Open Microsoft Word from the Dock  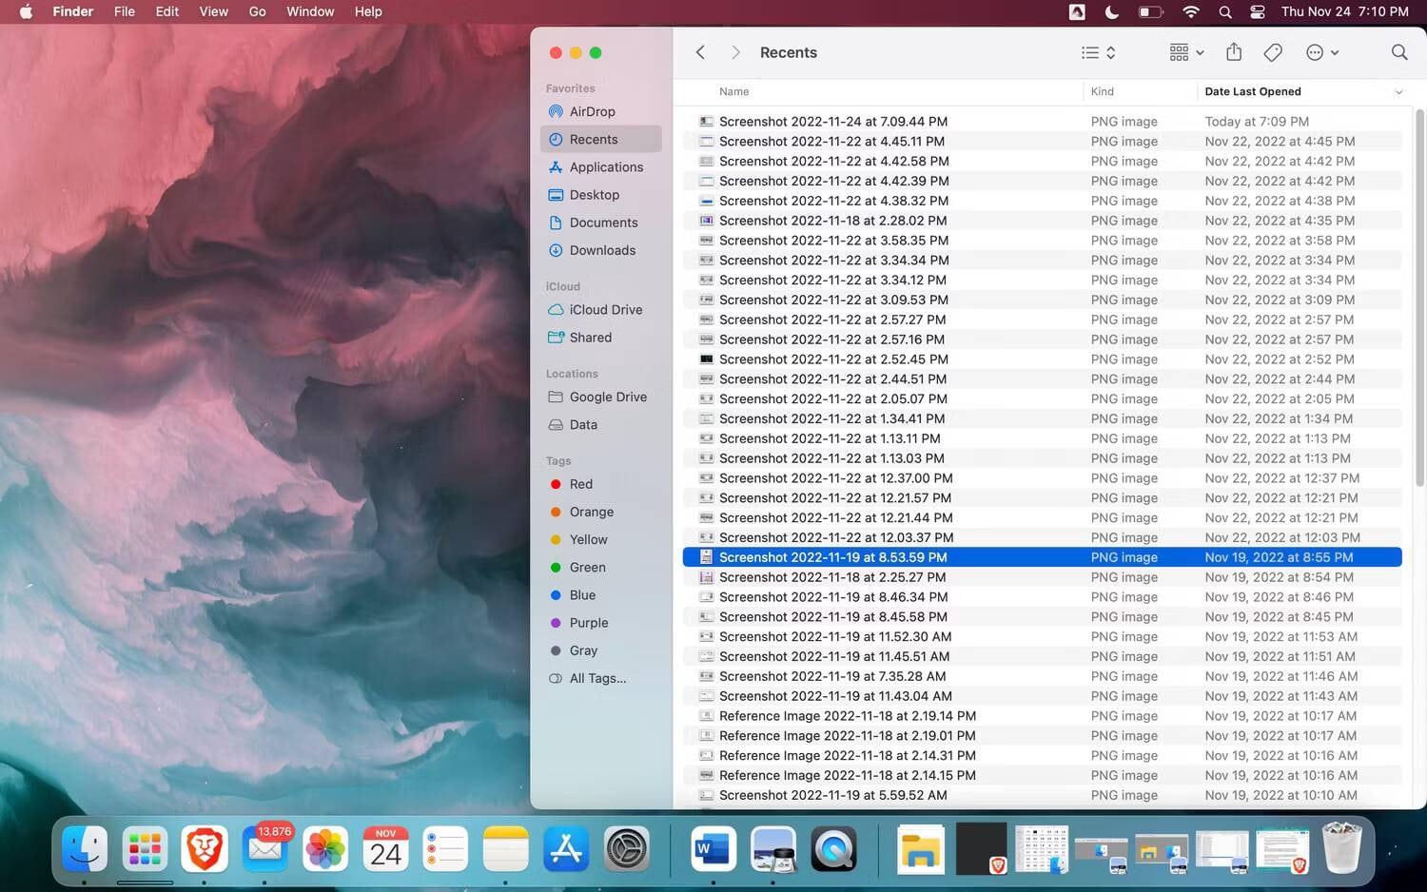tap(713, 848)
